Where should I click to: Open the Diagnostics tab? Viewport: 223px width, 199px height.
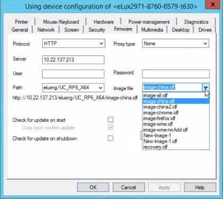click(196, 22)
